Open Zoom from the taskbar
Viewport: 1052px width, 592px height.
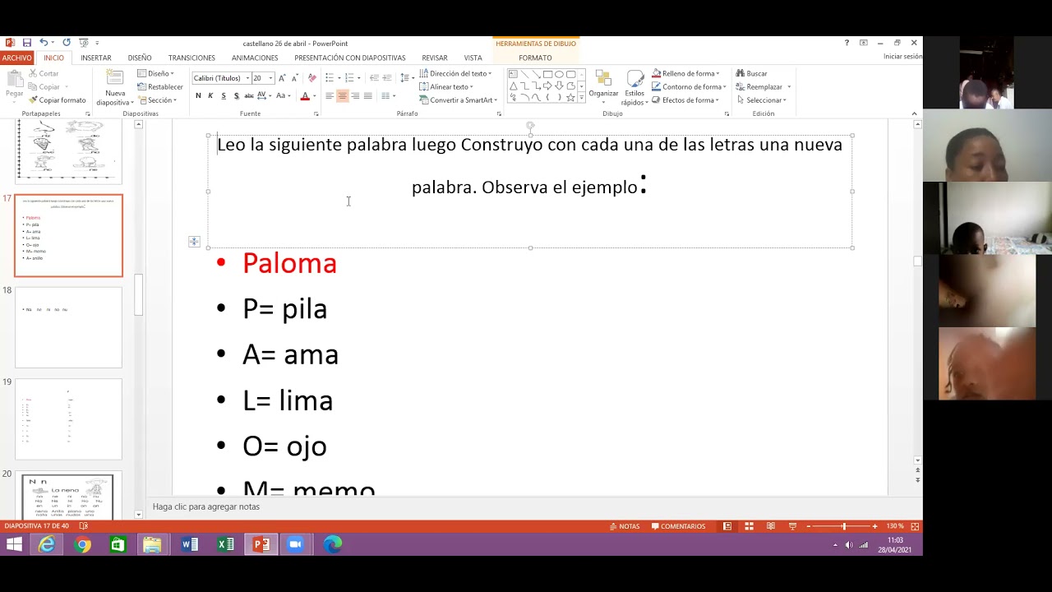[x=296, y=544]
